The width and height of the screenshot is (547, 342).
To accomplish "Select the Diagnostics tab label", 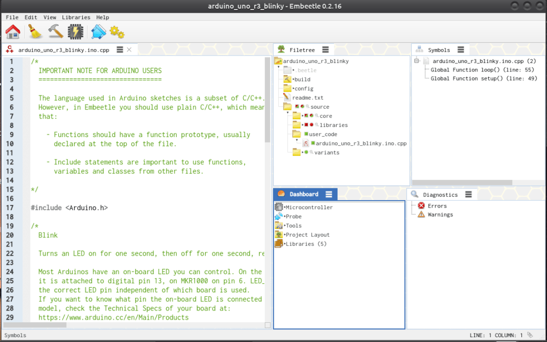I will coord(440,195).
